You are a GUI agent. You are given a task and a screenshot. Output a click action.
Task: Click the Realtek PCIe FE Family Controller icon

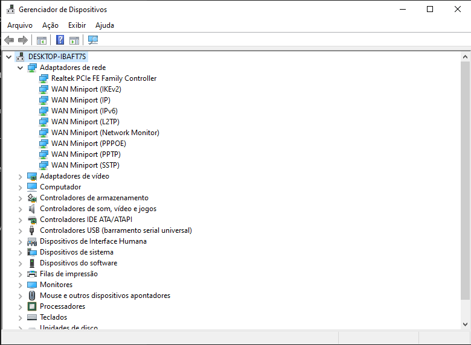[x=43, y=78]
